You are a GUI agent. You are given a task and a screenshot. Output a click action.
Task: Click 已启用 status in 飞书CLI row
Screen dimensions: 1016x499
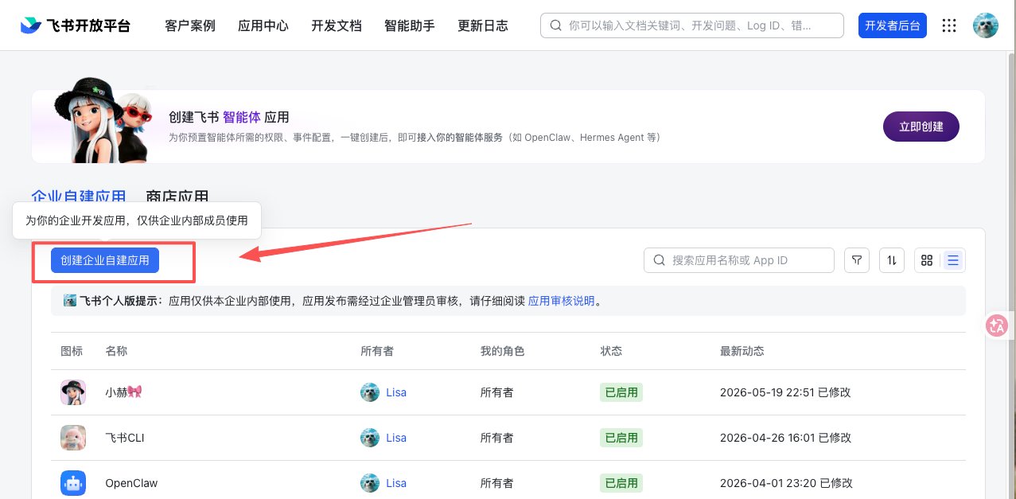(621, 438)
